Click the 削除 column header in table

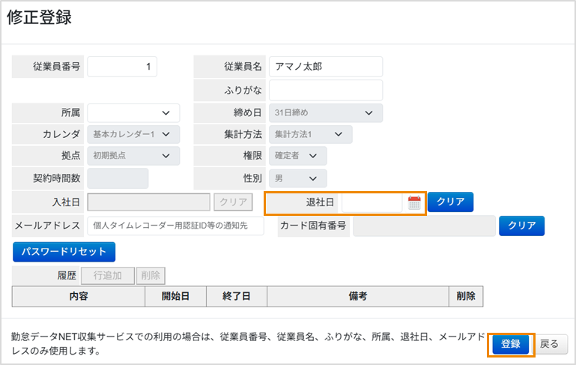click(x=466, y=296)
